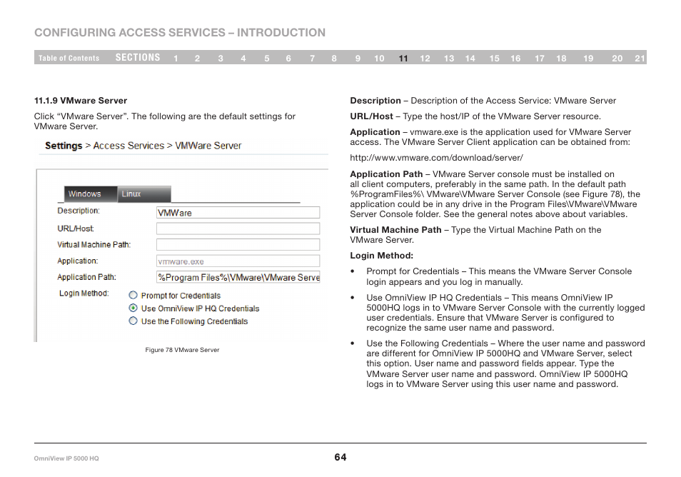Jump to section 21
The width and height of the screenshot is (681, 477).
click(x=640, y=59)
